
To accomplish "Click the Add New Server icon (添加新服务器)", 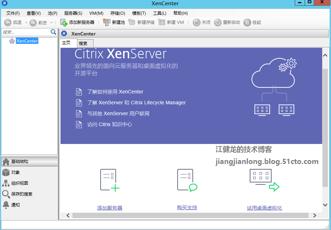I will 64,22.
